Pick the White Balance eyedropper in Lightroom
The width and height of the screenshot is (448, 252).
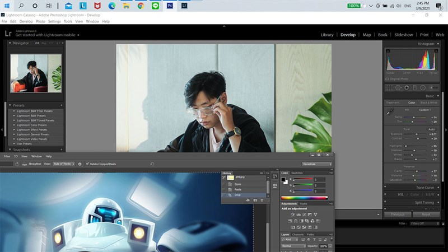click(390, 111)
